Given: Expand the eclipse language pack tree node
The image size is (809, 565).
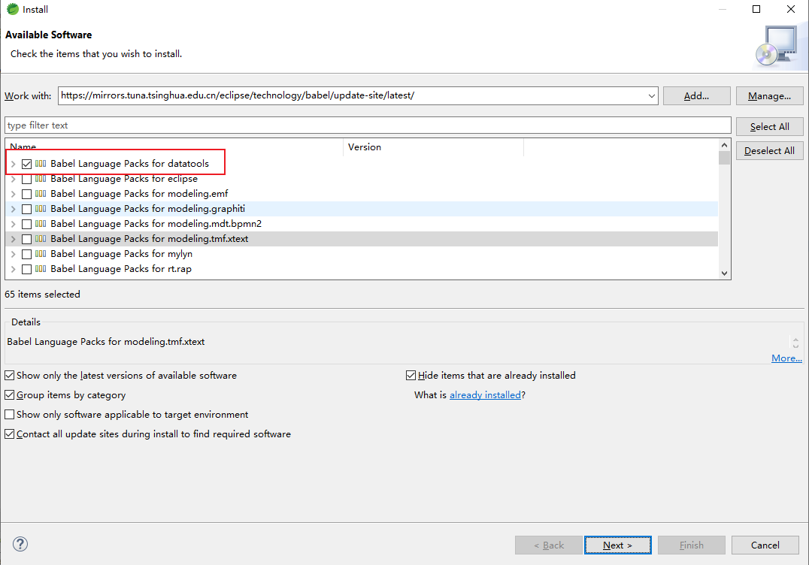Looking at the screenshot, I should coord(14,179).
